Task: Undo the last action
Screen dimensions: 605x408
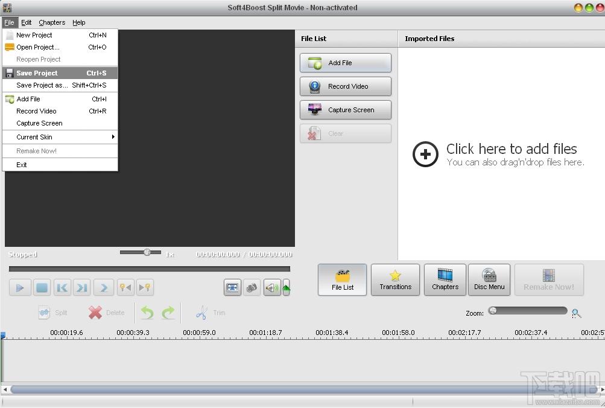Action: 147,313
